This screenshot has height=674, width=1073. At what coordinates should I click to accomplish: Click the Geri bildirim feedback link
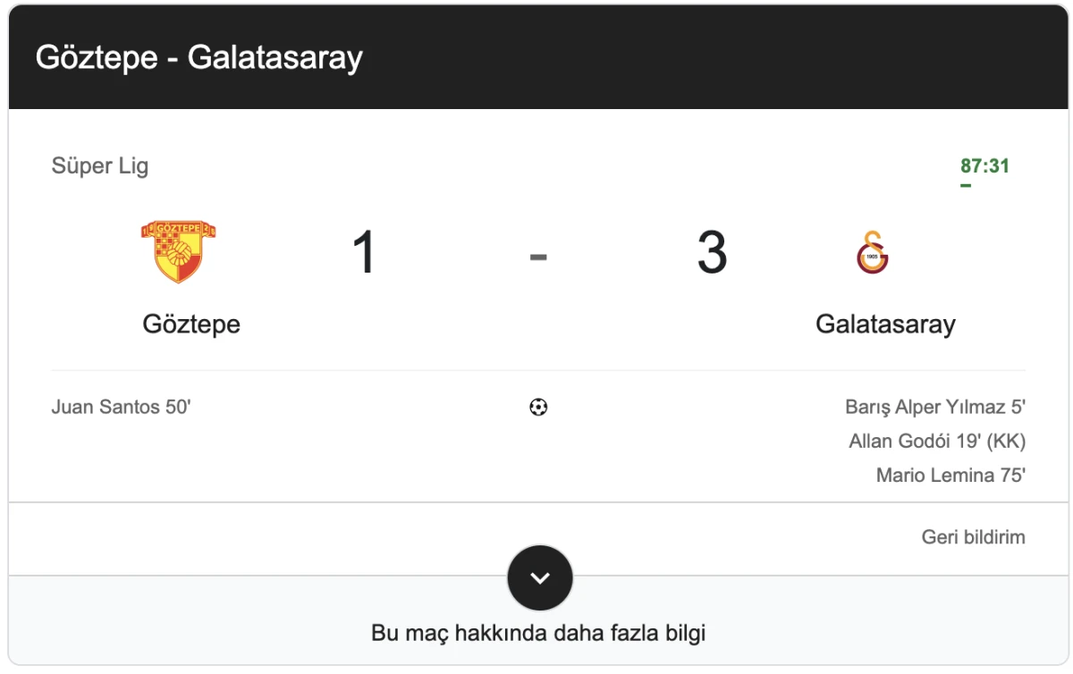pyautogui.click(x=975, y=536)
